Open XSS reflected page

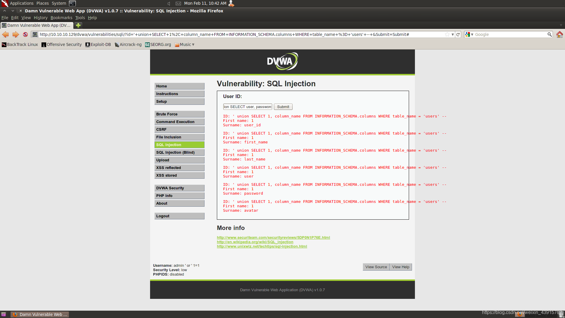180,168
